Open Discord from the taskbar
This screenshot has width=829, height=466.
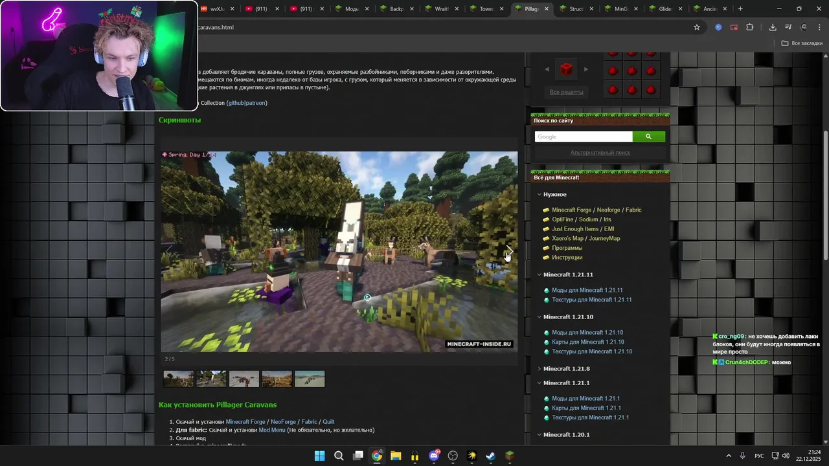(x=434, y=456)
